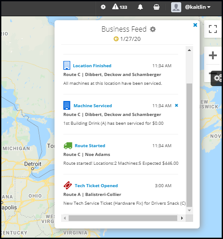This screenshot has width=223, height=239.
Task: Open the alerts warning icon showing 133
Action: click(x=120, y=7)
